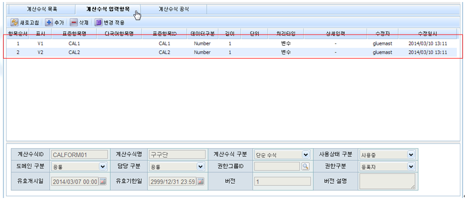The width and height of the screenshot is (465, 199).
Task: Click the 권한그룹ID search magnifier icon
Action: (x=305, y=166)
